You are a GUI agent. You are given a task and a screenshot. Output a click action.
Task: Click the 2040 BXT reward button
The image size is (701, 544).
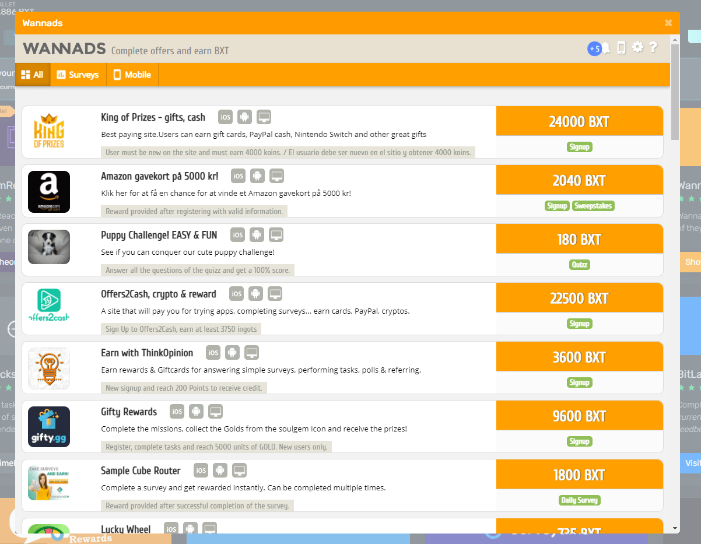579,180
